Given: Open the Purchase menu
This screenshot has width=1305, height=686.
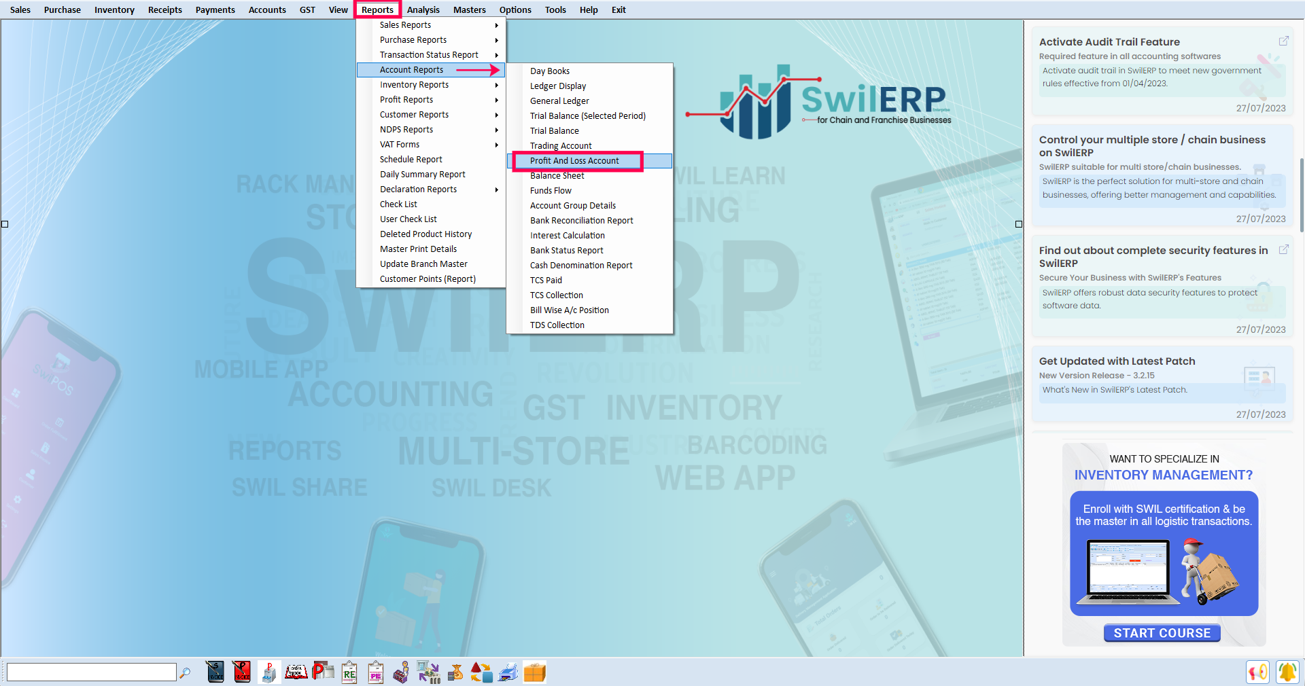Looking at the screenshot, I should click(63, 10).
